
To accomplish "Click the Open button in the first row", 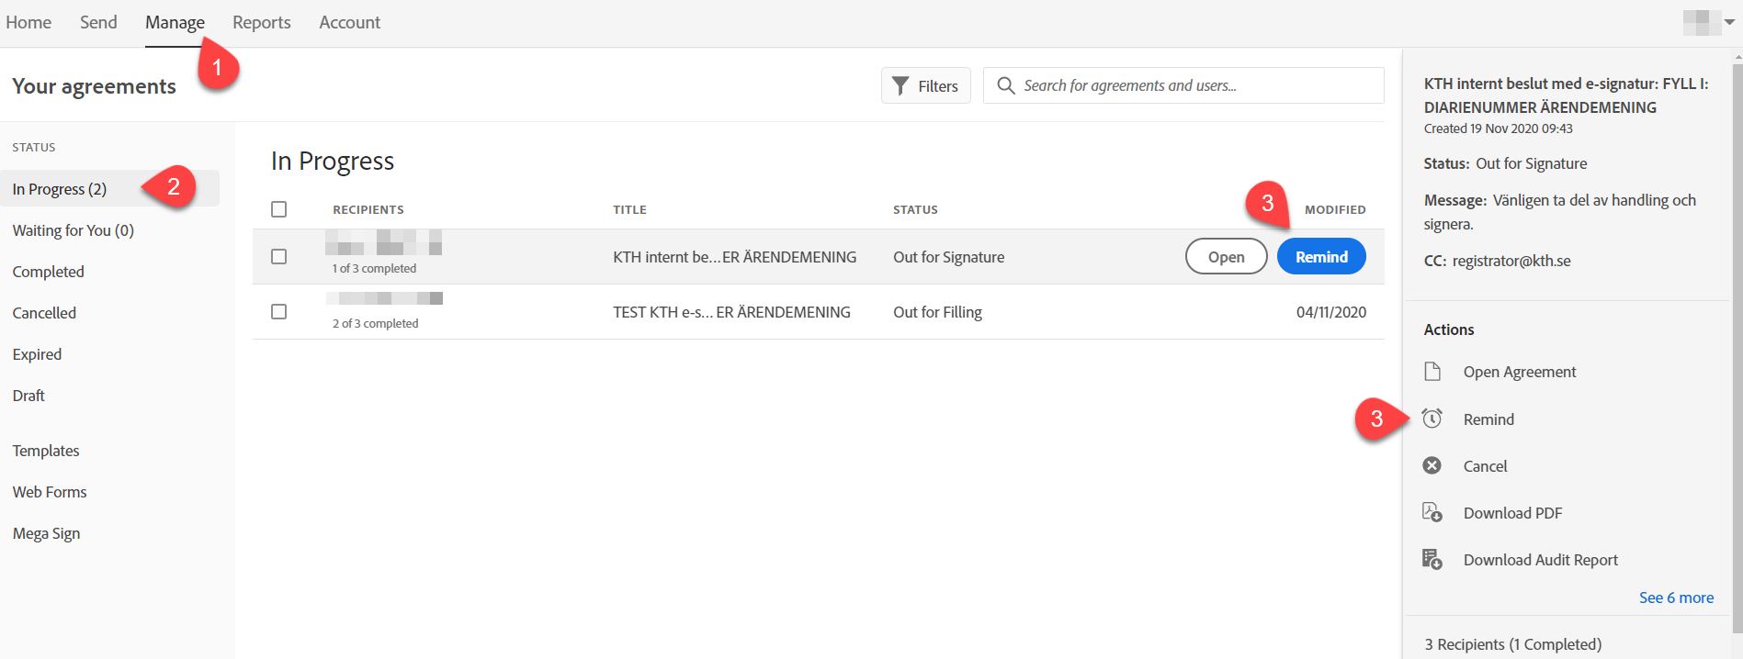I will (1227, 256).
